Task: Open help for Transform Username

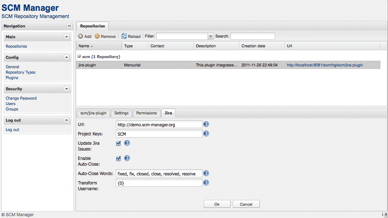Action: 206,183
